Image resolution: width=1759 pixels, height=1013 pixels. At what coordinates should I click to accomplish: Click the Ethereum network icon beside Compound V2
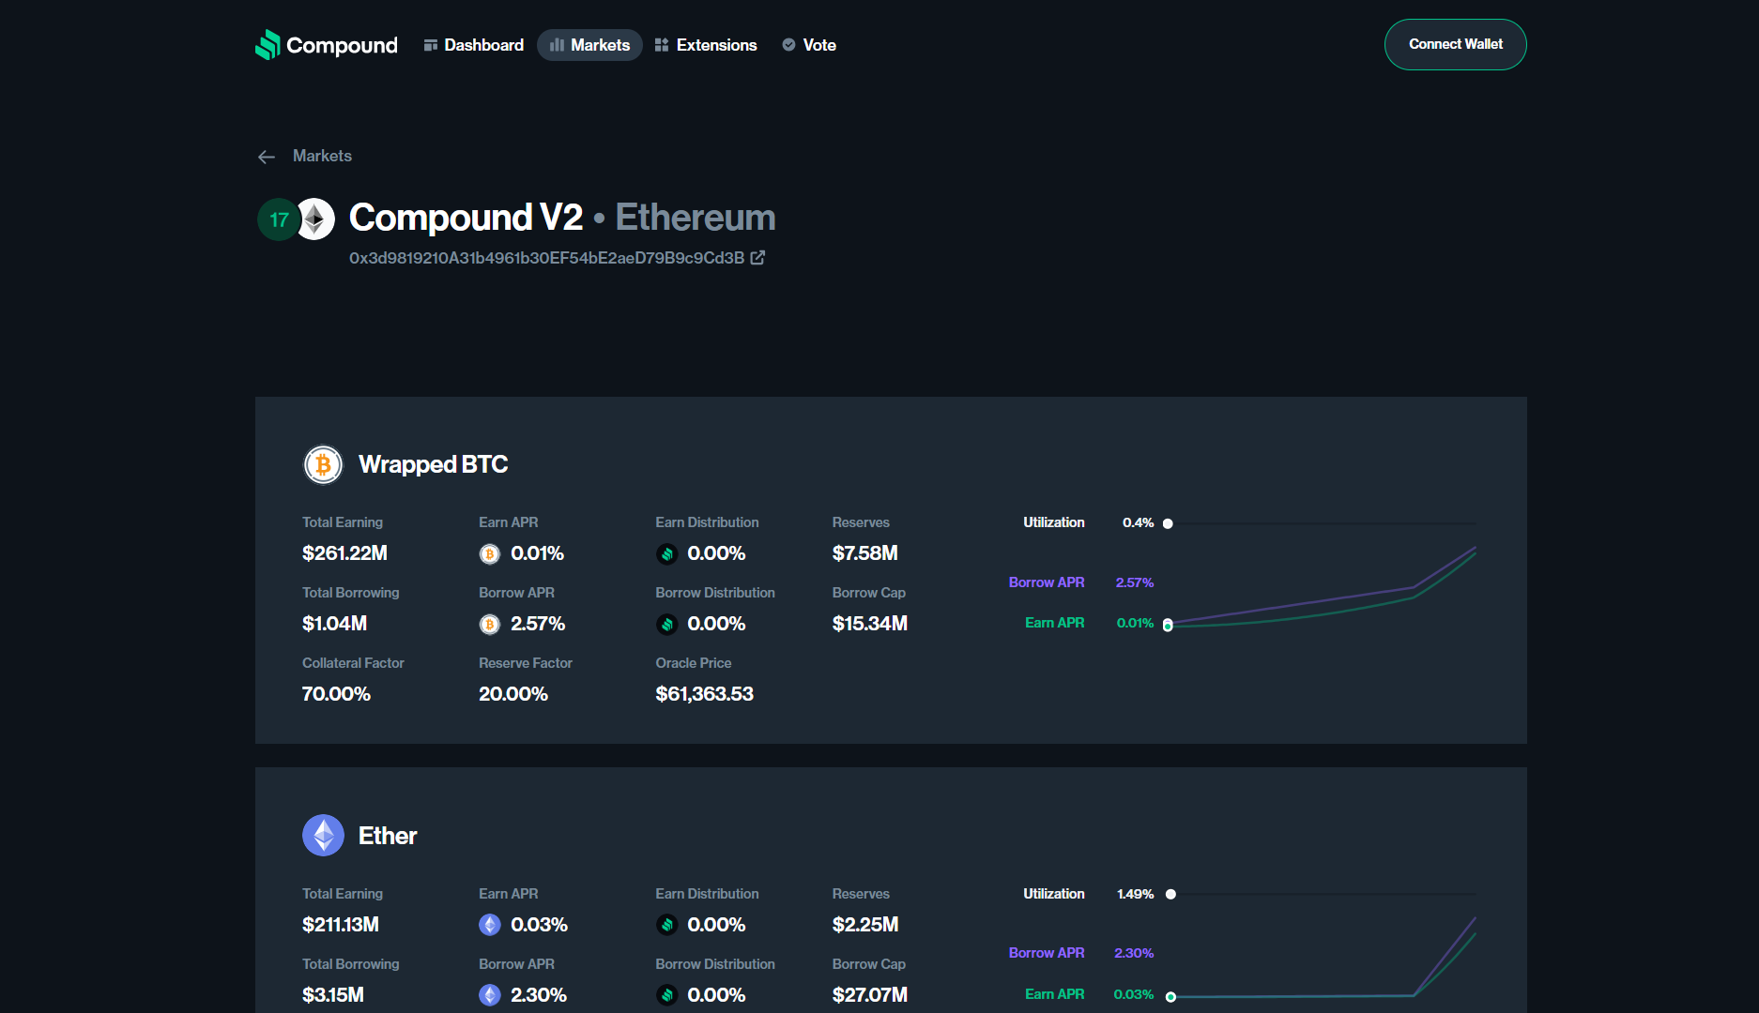(314, 219)
